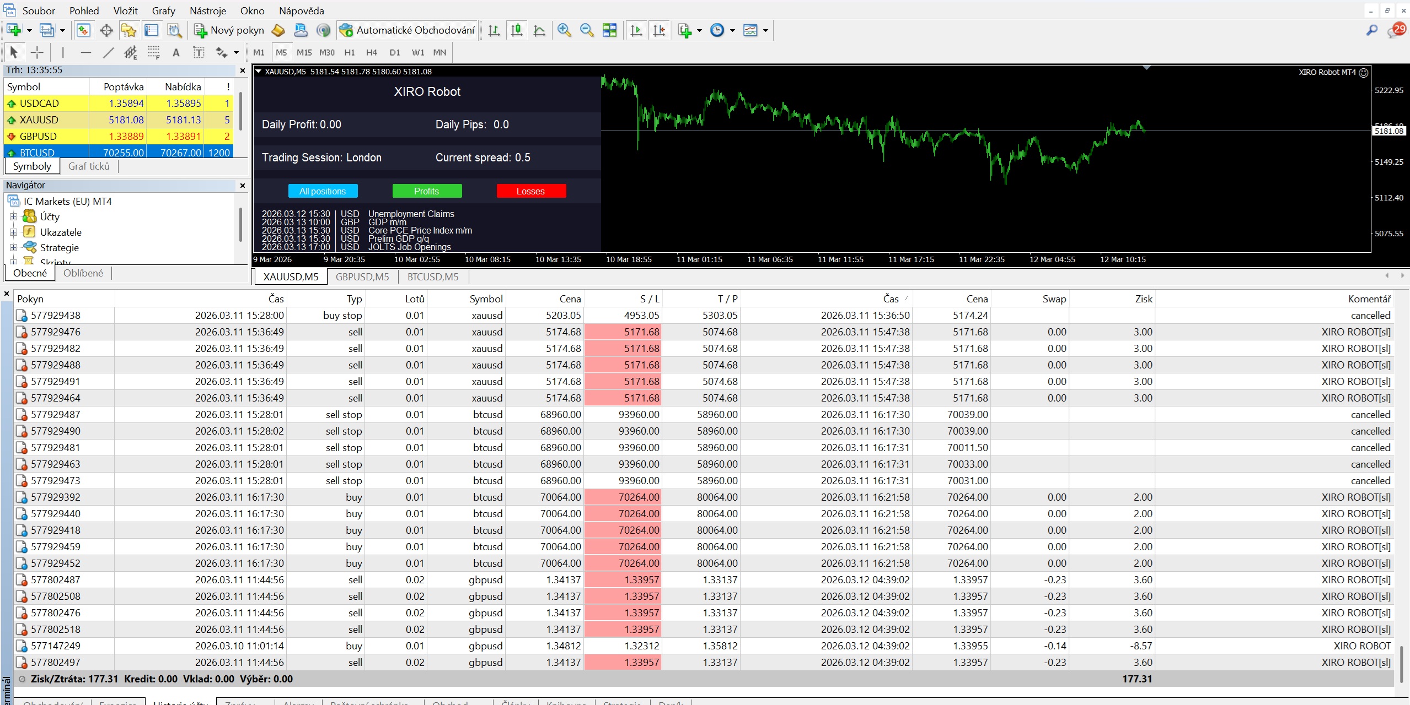Click the green Profits button
The width and height of the screenshot is (1410, 705).
pos(427,191)
